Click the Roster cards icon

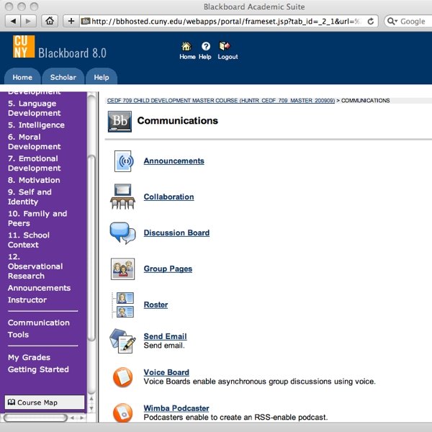(x=123, y=305)
